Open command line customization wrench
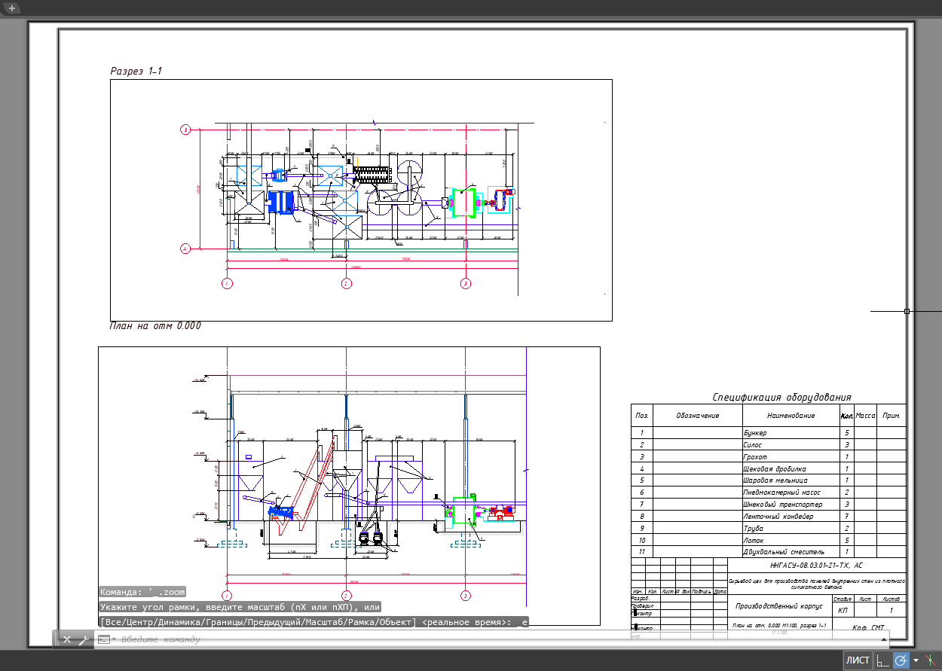This screenshot has height=671, width=942. pyautogui.click(x=84, y=639)
